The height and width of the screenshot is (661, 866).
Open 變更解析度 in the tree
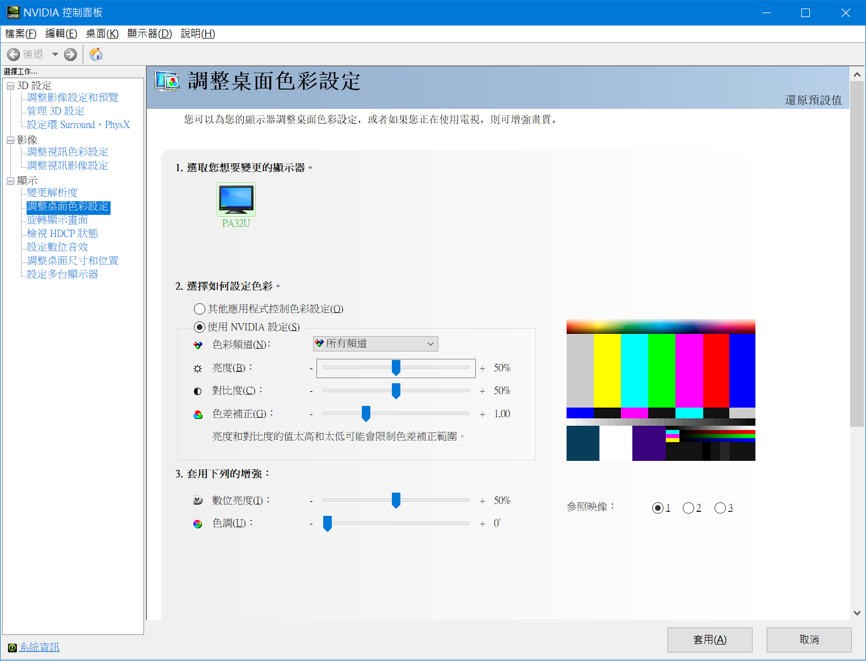coord(52,193)
